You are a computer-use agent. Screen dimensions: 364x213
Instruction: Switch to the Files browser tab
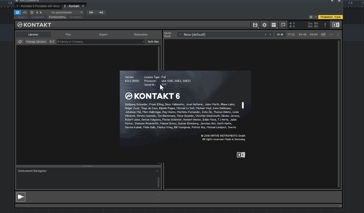[x=68, y=35]
